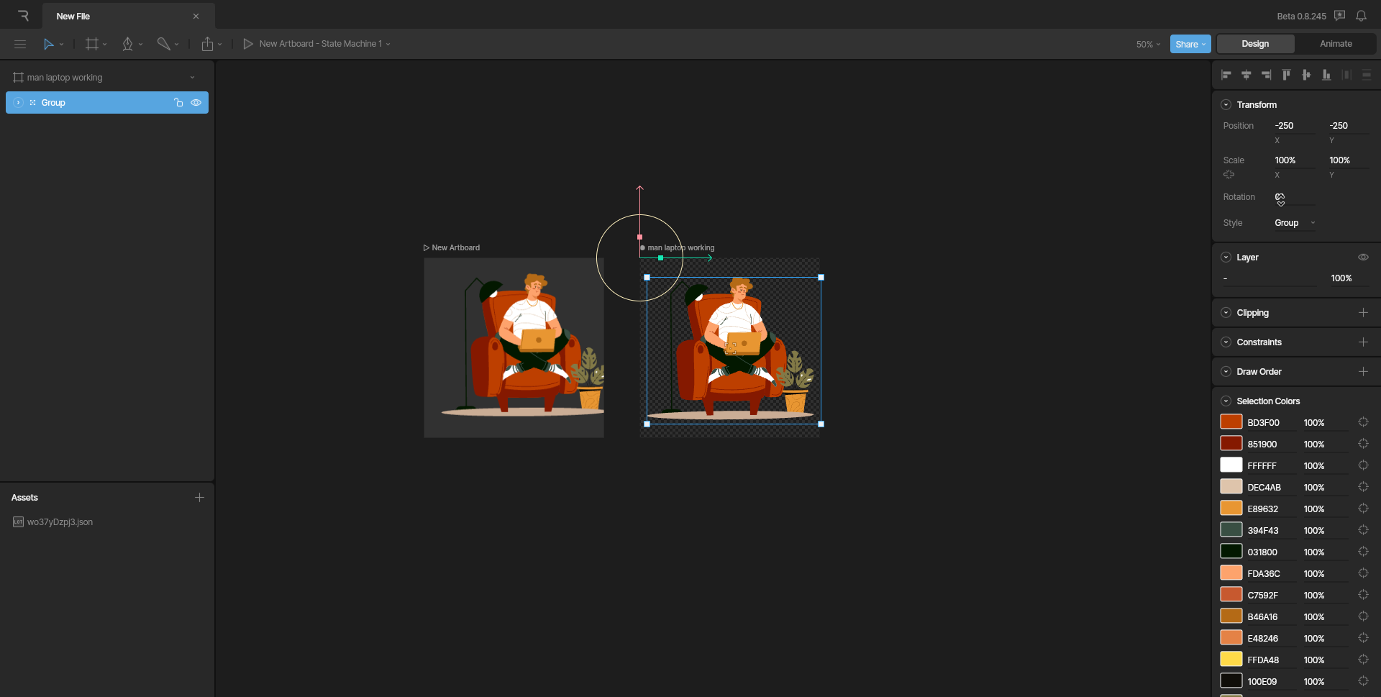The height and width of the screenshot is (697, 1381).
Task: Open the notifications bell
Action: point(1361,16)
